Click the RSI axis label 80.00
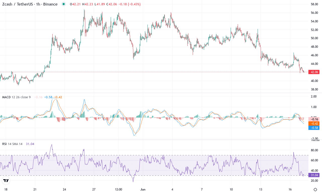The height and width of the screenshot is (193, 322). pos(315,150)
